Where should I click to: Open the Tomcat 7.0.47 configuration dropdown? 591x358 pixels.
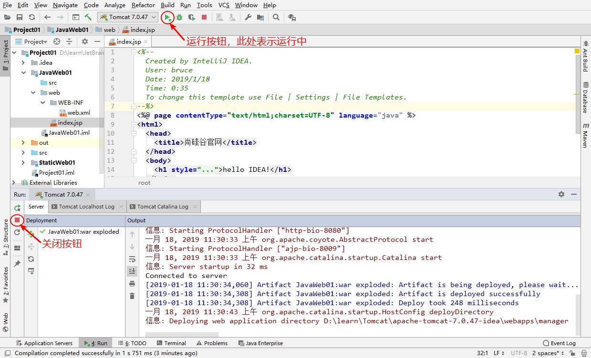point(128,17)
